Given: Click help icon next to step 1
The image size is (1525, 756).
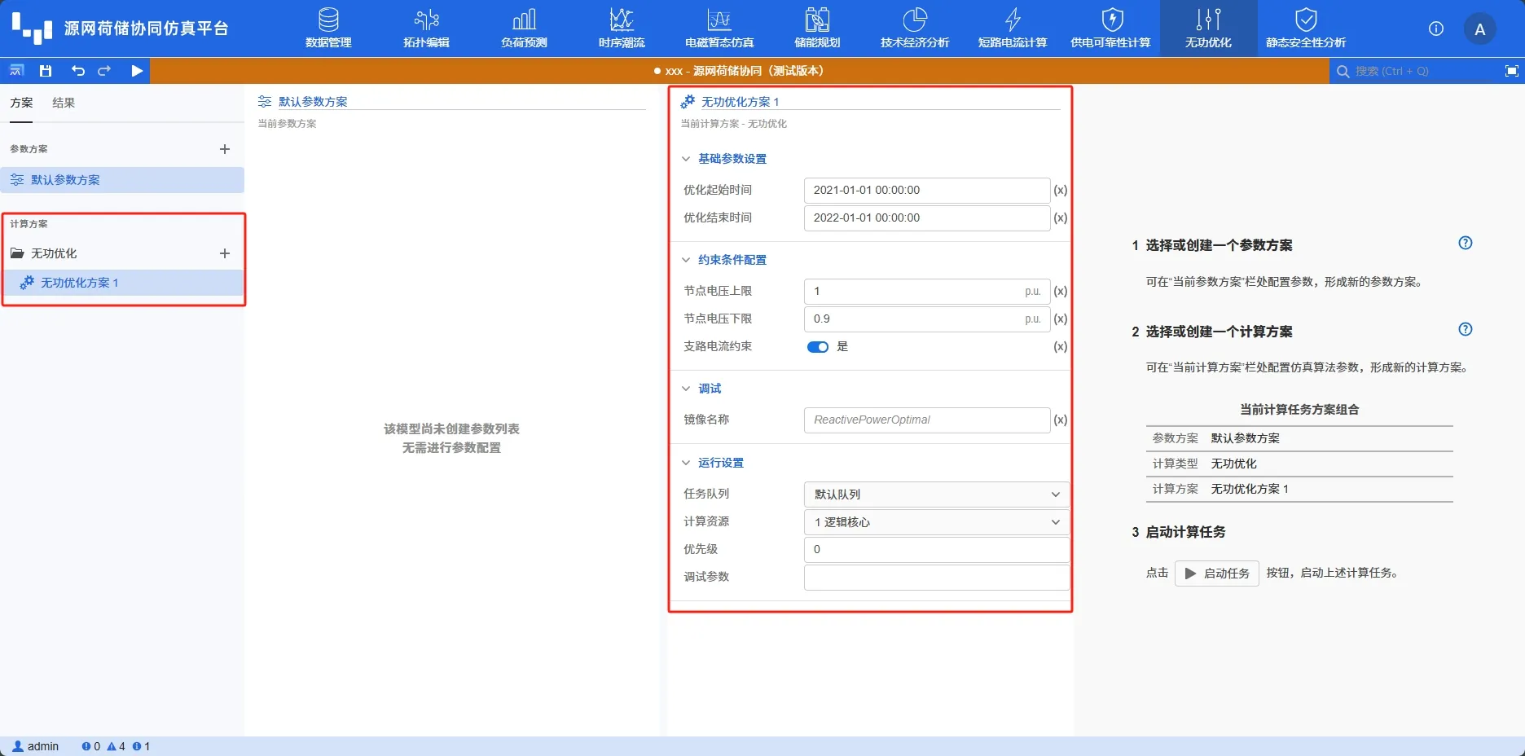Looking at the screenshot, I should 1465,243.
